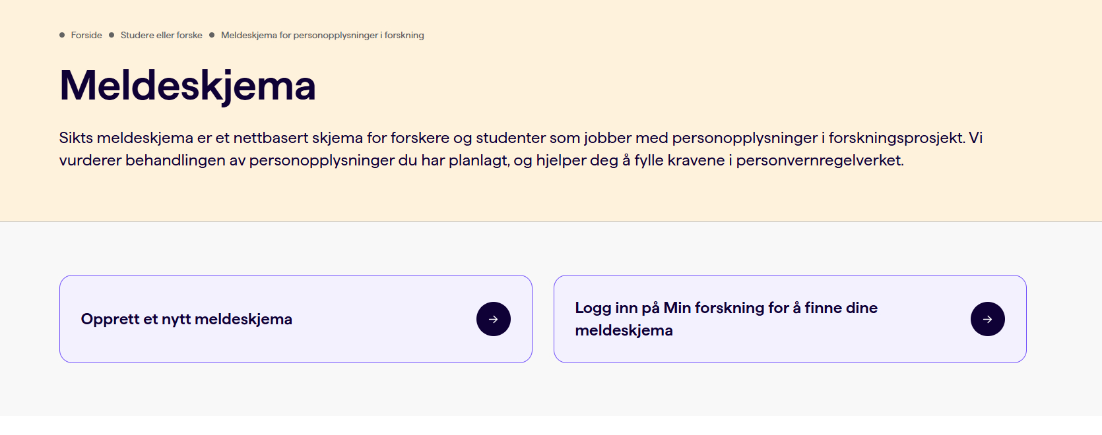Image resolution: width=1102 pixels, height=435 pixels.
Task: Click "Logg inn på Min forskning" card text
Action: coord(726,308)
